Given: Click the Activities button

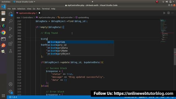Looking at the screenshot, I should tap(6, 2).
